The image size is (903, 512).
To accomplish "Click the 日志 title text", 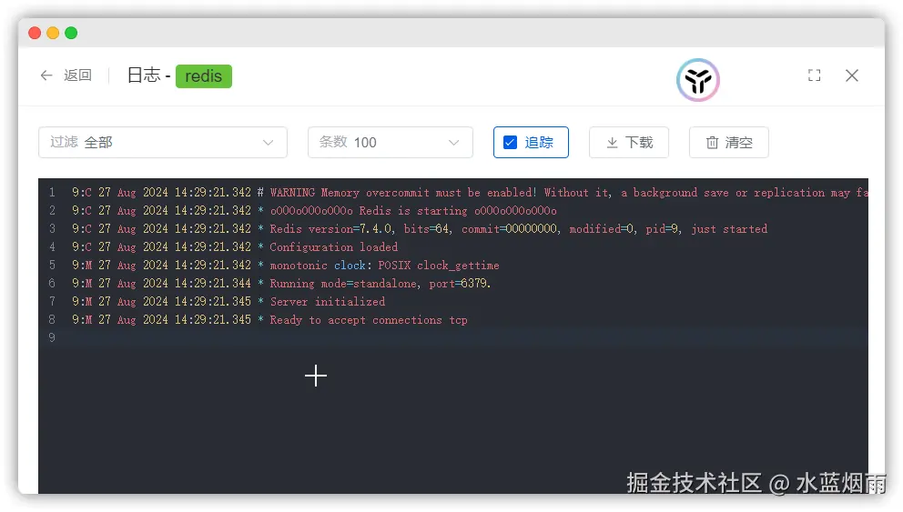I will click(144, 75).
